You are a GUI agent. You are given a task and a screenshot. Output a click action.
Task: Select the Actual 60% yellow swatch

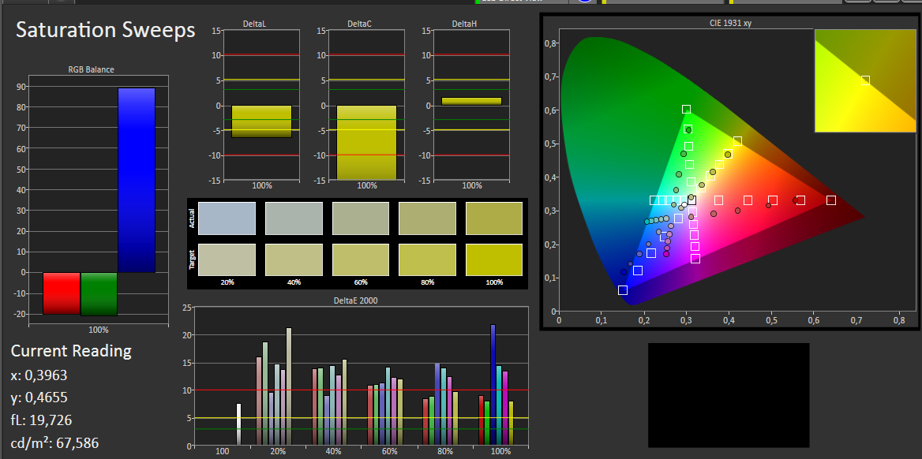pyautogui.click(x=361, y=218)
